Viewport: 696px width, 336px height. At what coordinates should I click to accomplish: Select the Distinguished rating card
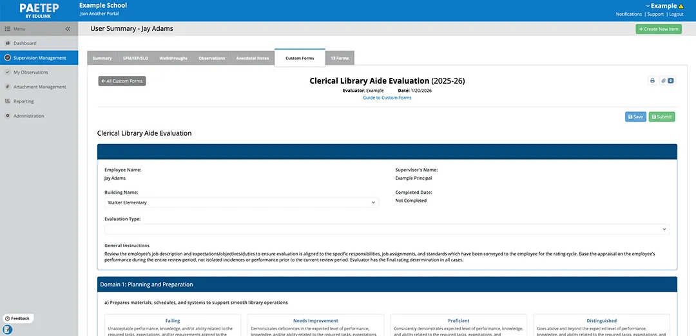coord(601,325)
